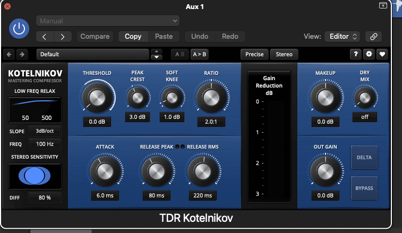Close the Aux 1 plugin window

pyautogui.click(x=7, y=6)
